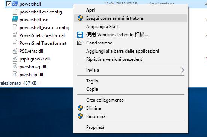207x137 pixels.
Task: Choose Taglia from the context menu
Action: pyautogui.click(x=131, y=81)
